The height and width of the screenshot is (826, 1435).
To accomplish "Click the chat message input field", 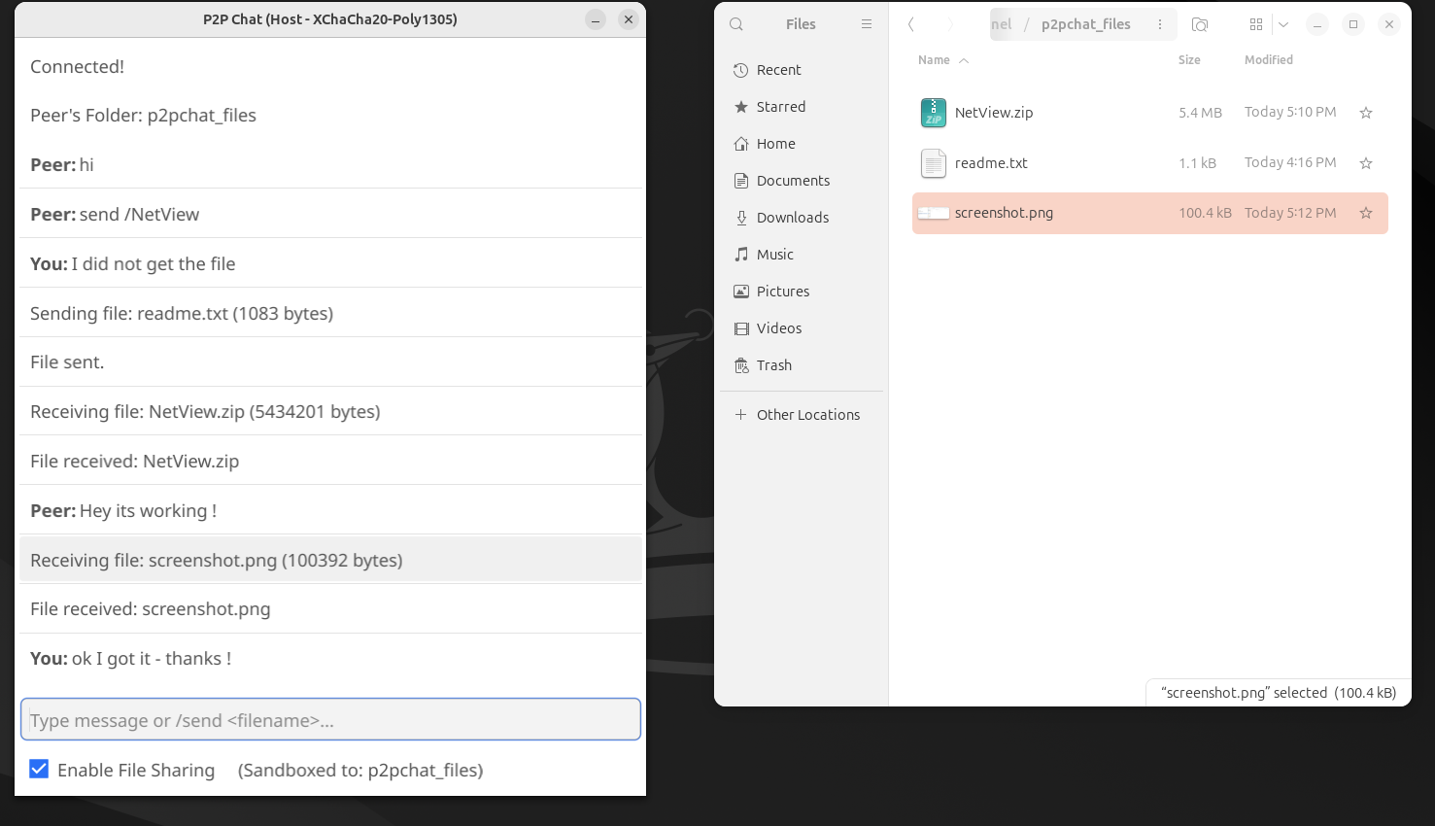I will (x=330, y=719).
